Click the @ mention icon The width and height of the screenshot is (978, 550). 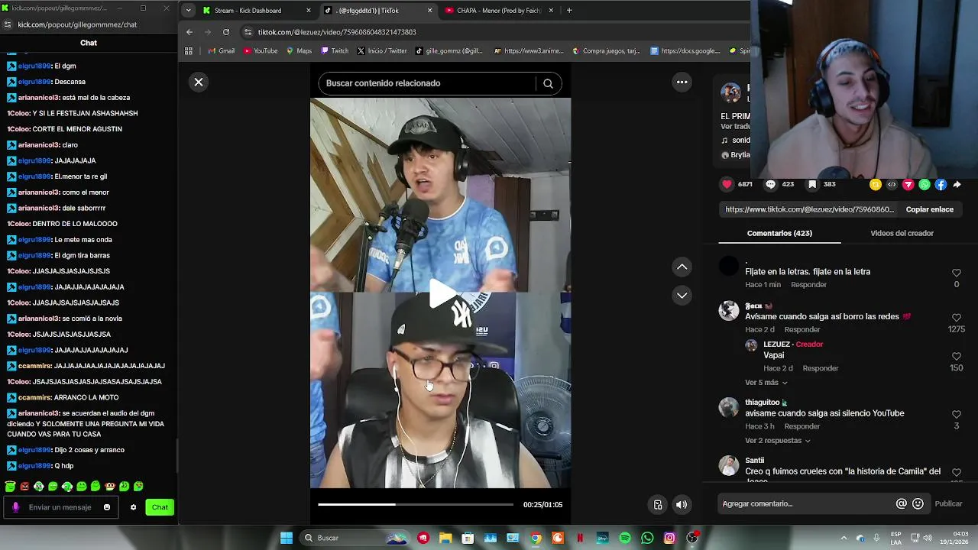click(902, 503)
